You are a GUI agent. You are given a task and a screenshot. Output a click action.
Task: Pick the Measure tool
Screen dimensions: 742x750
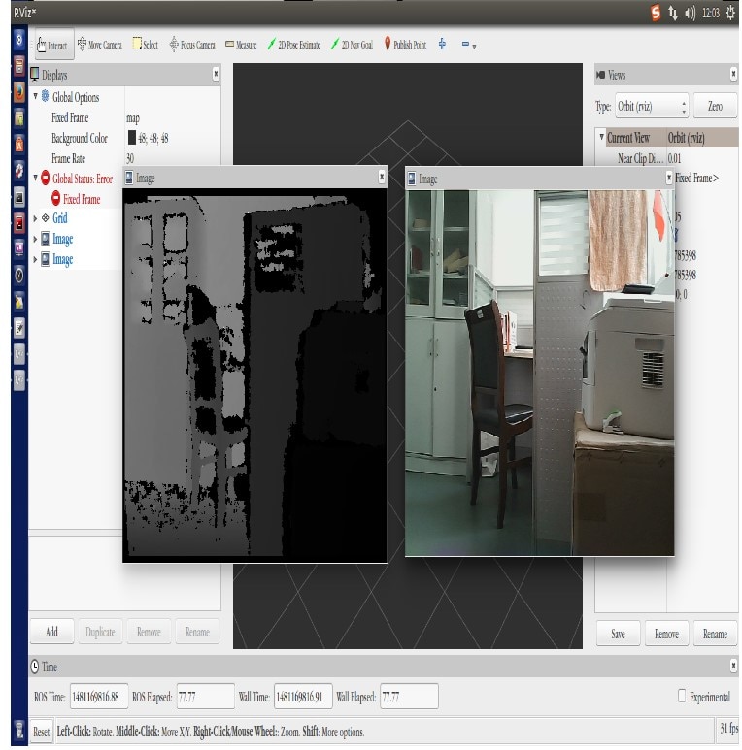click(x=241, y=45)
